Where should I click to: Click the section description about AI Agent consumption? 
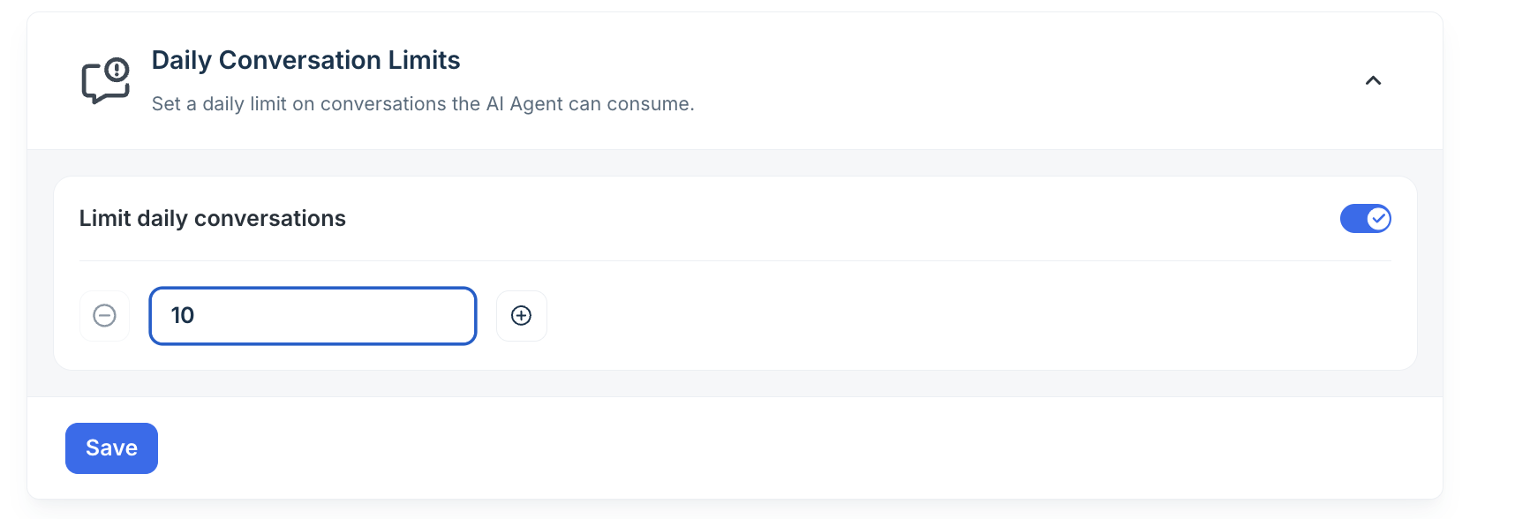(x=423, y=104)
